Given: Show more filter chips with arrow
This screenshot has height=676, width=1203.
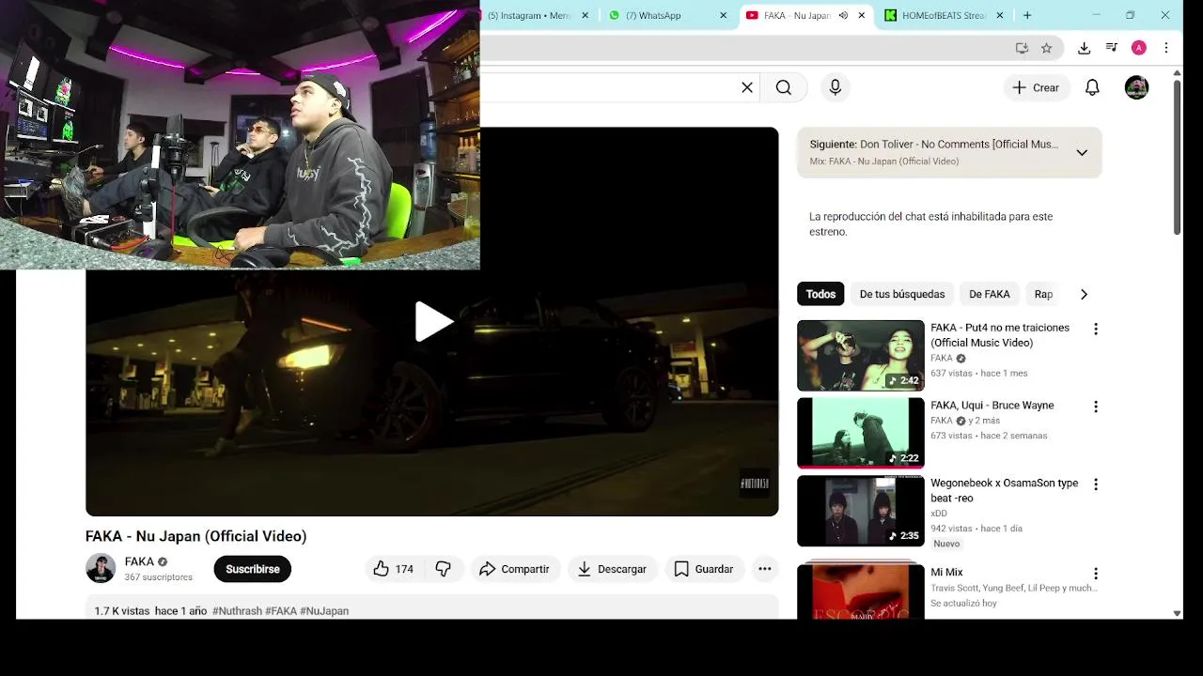Looking at the screenshot, I should pos(1084,294).
